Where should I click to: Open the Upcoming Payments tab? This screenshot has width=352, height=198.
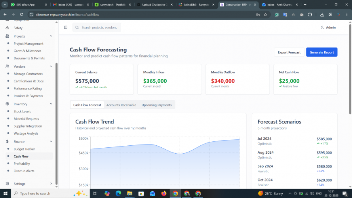click(156, 105)
